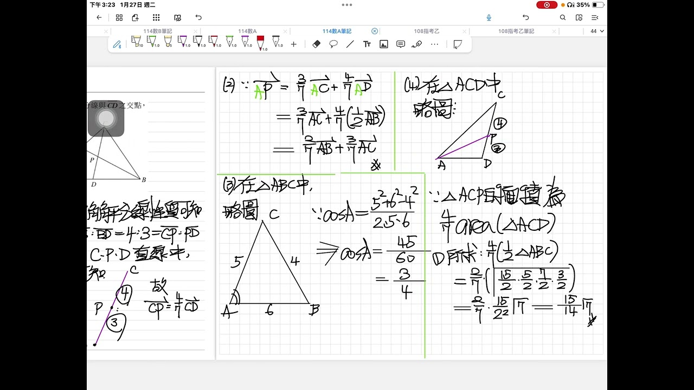The width and height of the screenshot is (694, 390).
Task: Open toolbar more options ellipsis
Action: tap(434, 44)
